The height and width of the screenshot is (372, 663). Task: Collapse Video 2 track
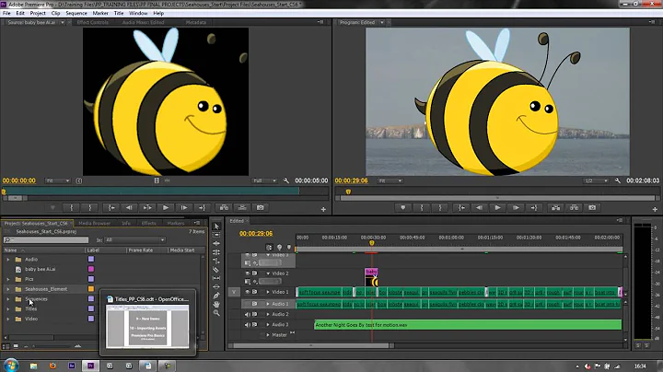(268, 273)
